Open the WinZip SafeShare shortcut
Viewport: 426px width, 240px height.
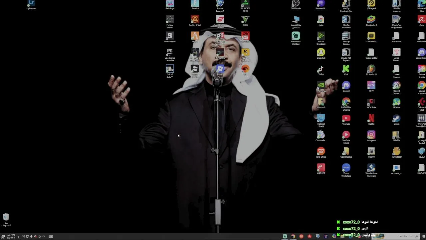[346, 22]
